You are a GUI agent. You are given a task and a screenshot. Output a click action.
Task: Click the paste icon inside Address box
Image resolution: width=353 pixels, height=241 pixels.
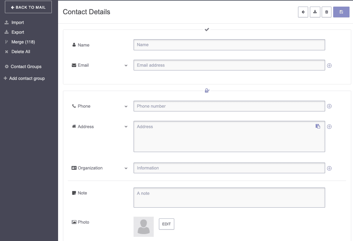tap(318, 126)
